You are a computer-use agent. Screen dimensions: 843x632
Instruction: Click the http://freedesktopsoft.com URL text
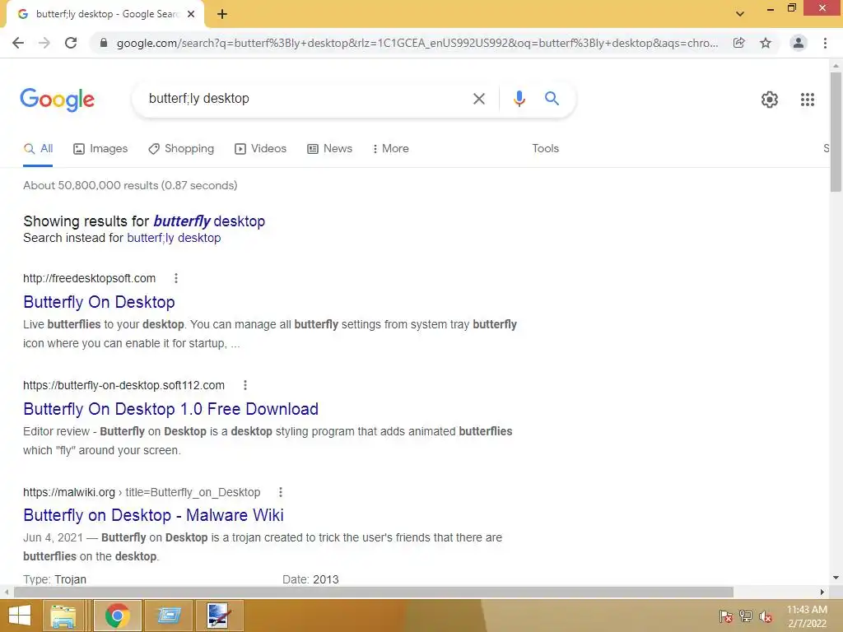(x=89, y=278)
